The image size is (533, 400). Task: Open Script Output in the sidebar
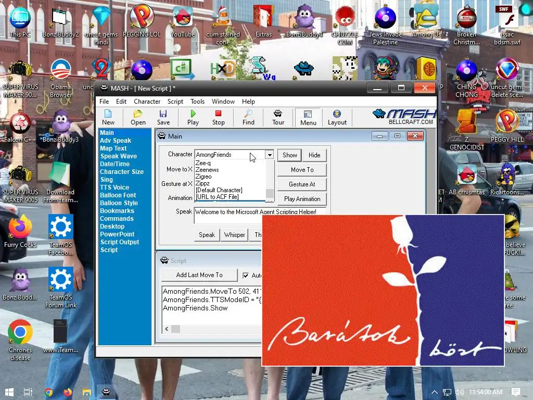[x=120, y=242]
